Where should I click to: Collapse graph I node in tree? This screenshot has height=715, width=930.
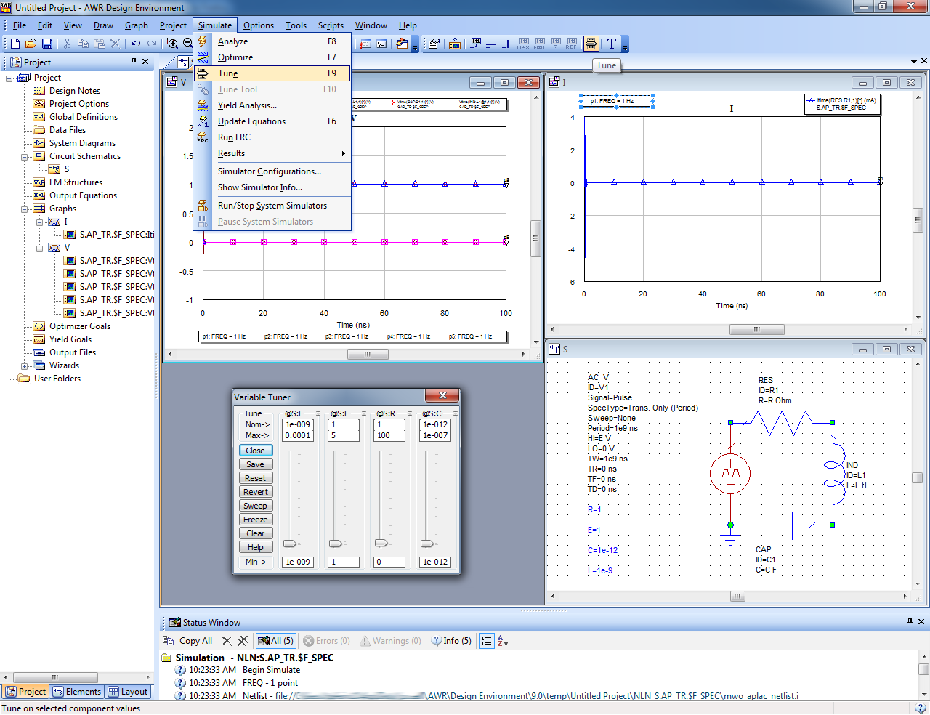(x=40, y=222)
